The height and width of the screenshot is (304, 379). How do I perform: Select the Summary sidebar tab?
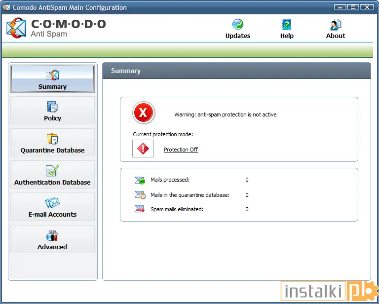point(52,79)
